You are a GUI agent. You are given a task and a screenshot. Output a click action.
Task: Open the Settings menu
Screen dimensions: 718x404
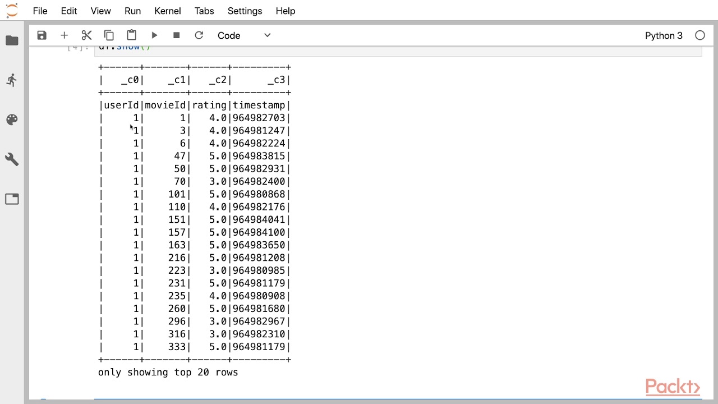pos(245,11)
